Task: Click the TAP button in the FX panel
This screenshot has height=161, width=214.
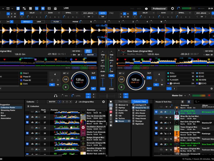Action: click(x=102, y=17)
